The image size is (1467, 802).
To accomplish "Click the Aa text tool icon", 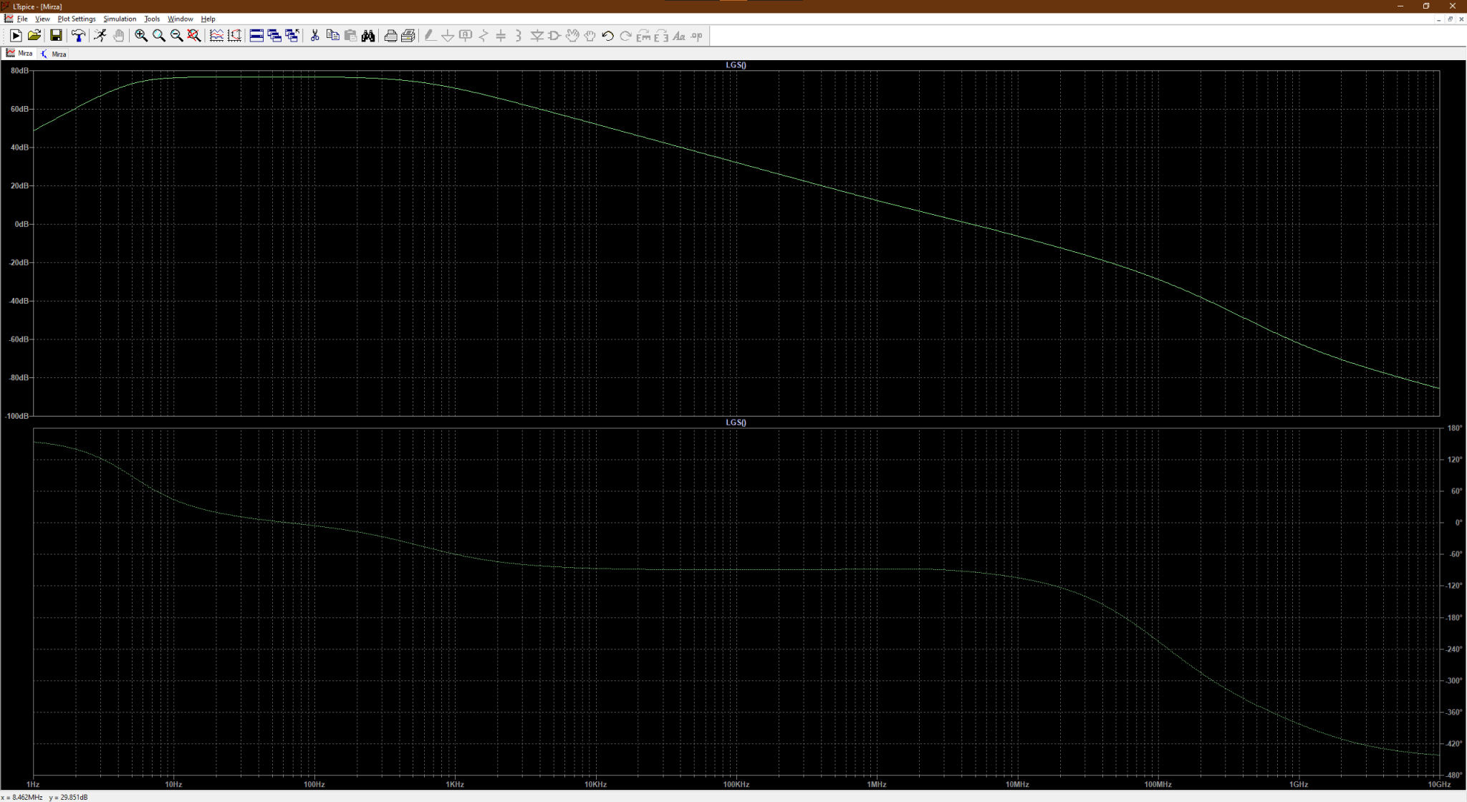I will 679,36.
